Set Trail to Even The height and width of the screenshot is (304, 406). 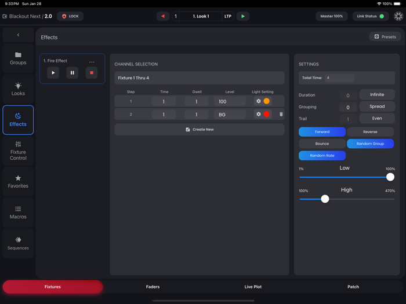[x=377, y=118]
